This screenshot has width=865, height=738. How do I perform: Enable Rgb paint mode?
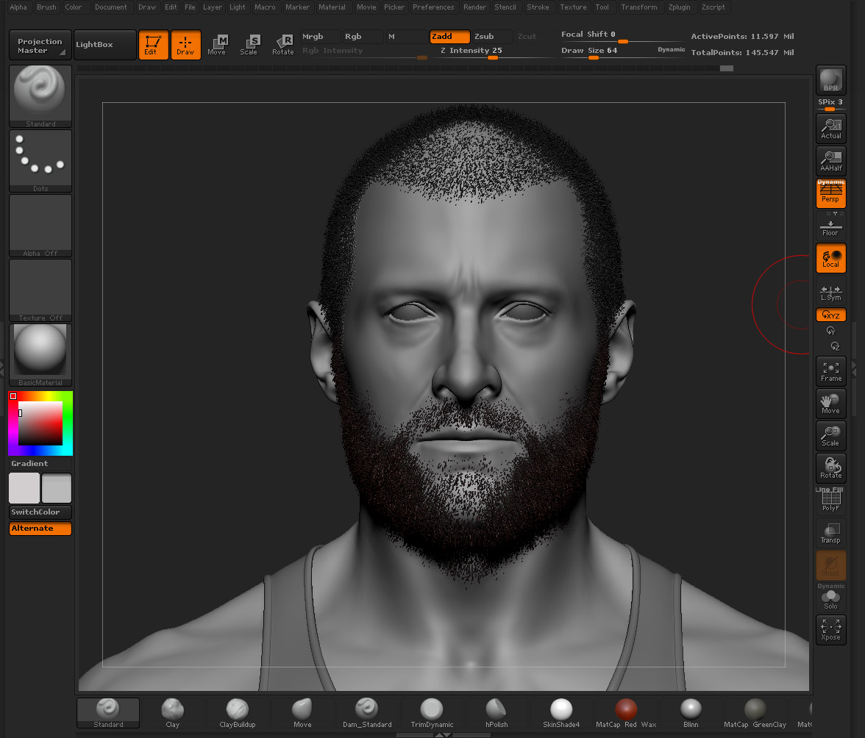click(x=363, y=36)
